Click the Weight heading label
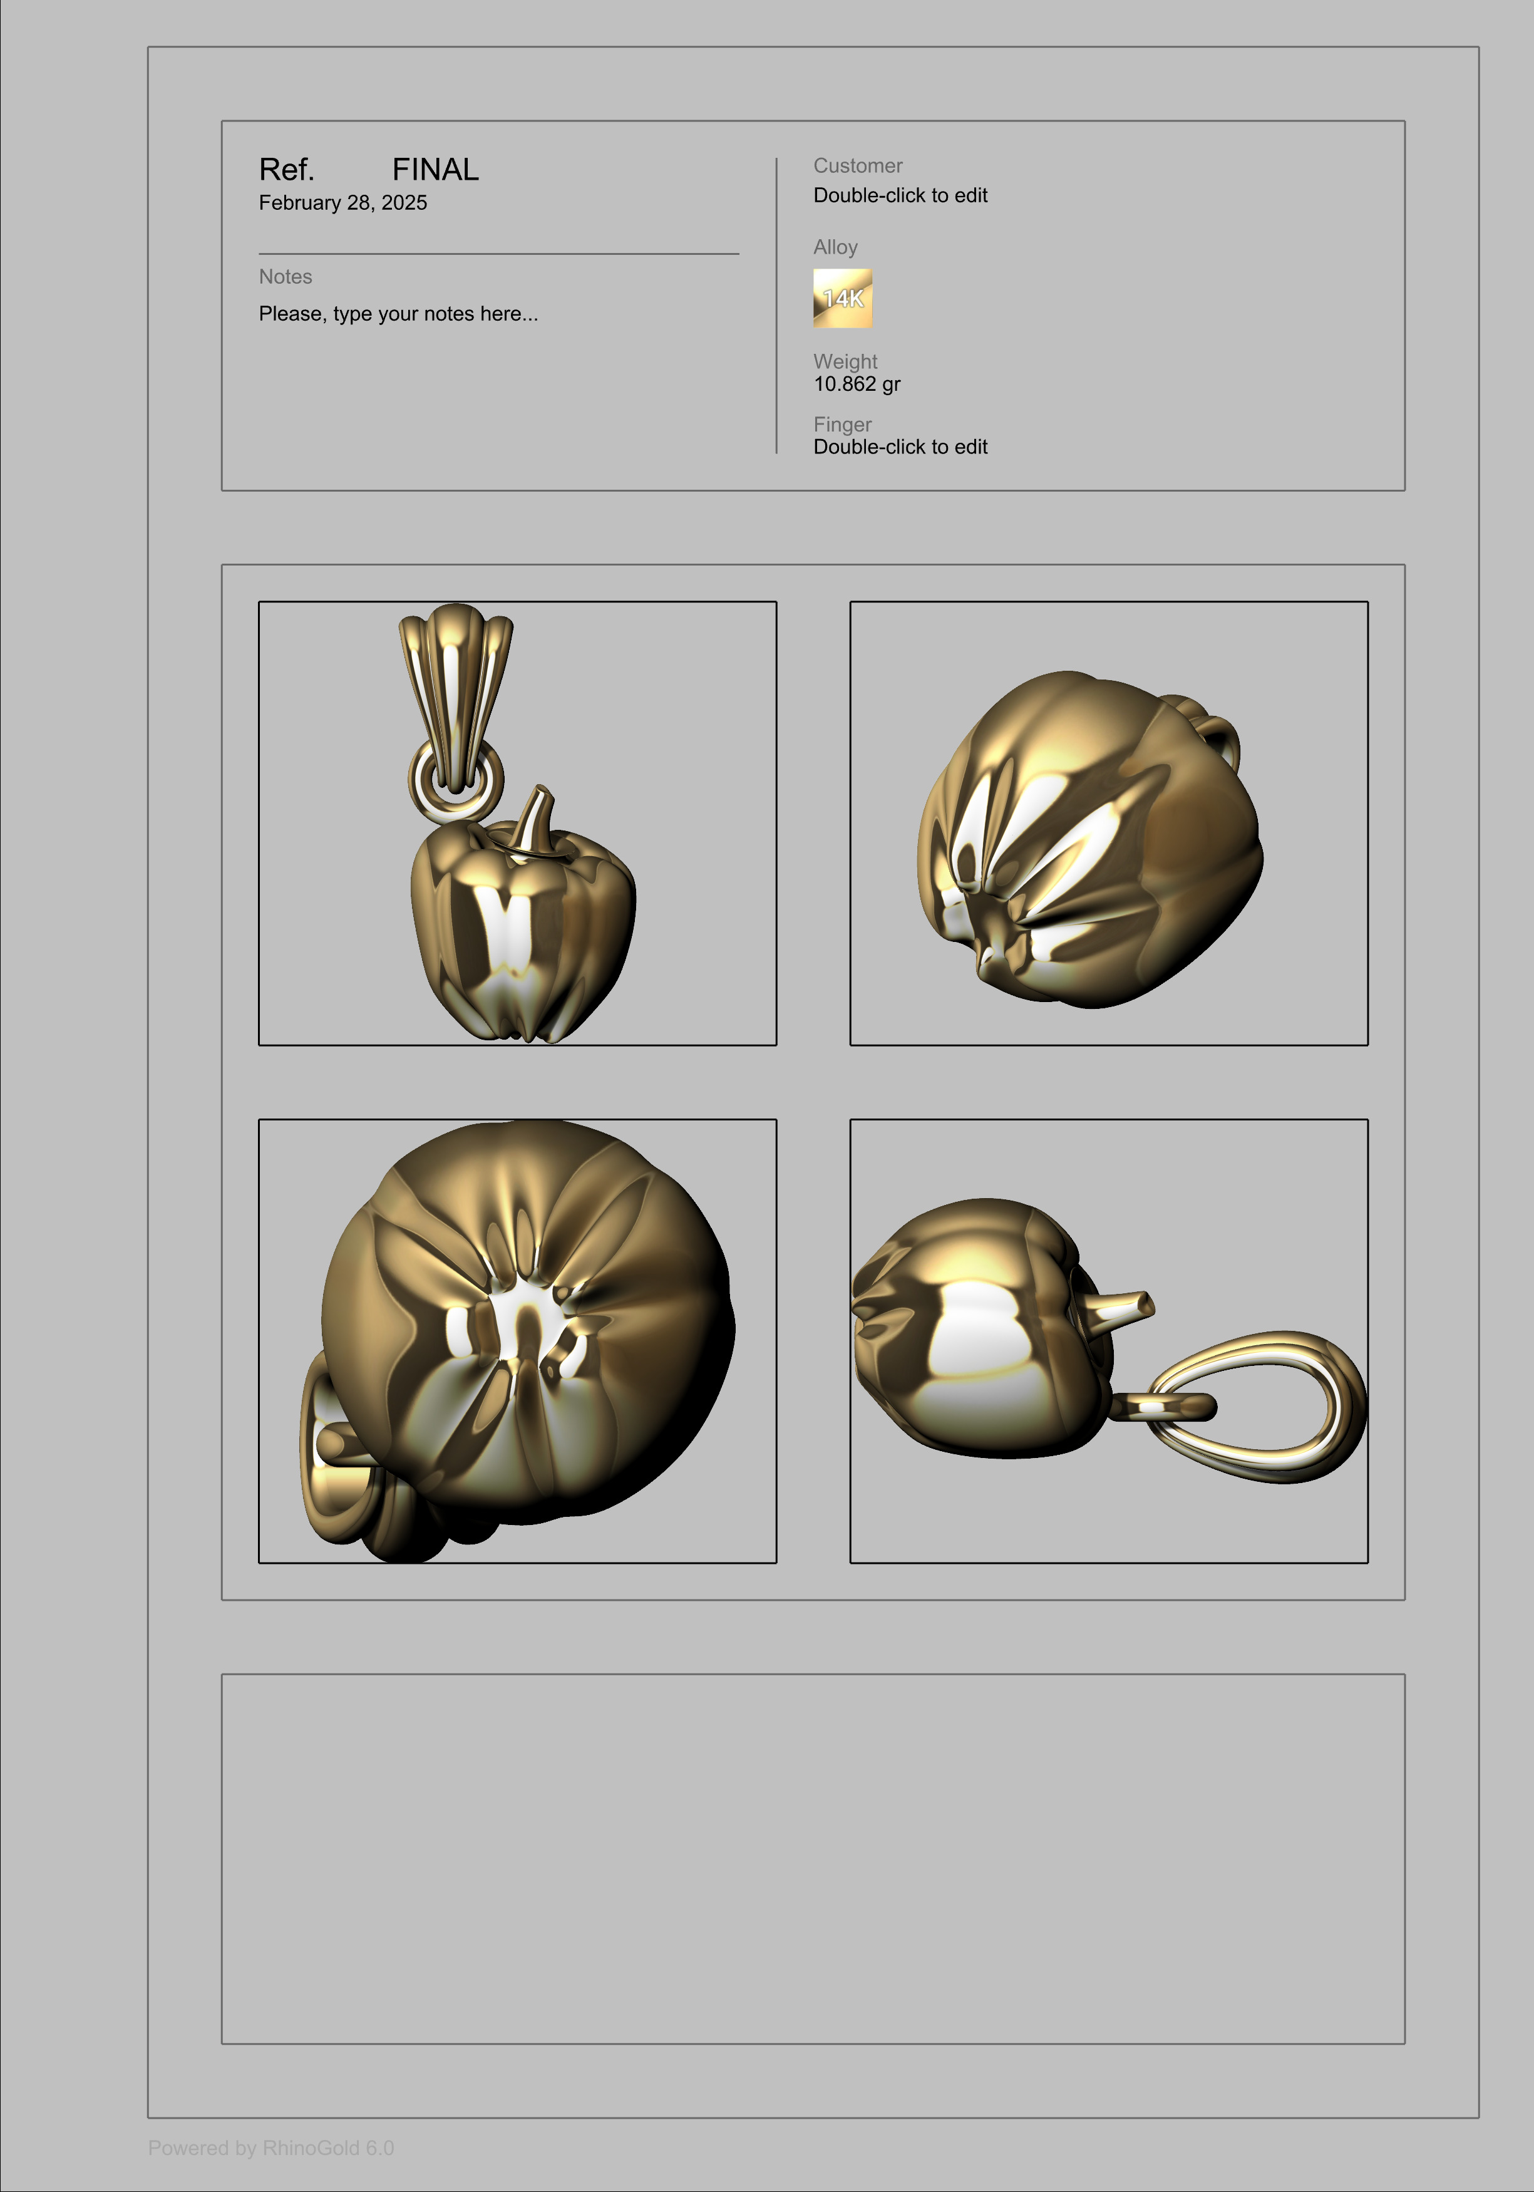 (845, 362)
